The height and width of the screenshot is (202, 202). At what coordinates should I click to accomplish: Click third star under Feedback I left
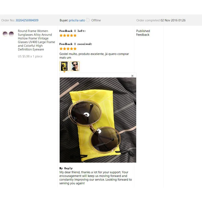point(68,35)
